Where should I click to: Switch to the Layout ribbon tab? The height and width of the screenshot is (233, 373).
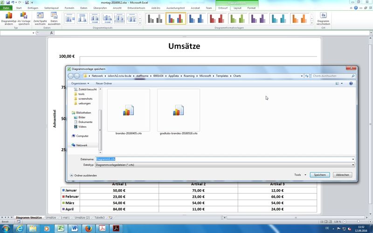(x=238, y=8)
